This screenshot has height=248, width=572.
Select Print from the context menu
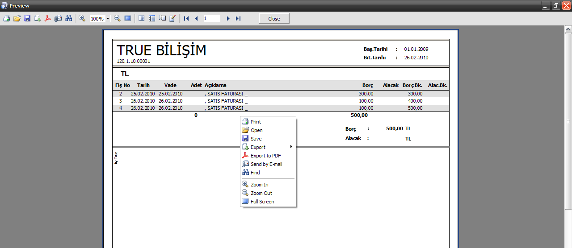click(x=256, y=122)
